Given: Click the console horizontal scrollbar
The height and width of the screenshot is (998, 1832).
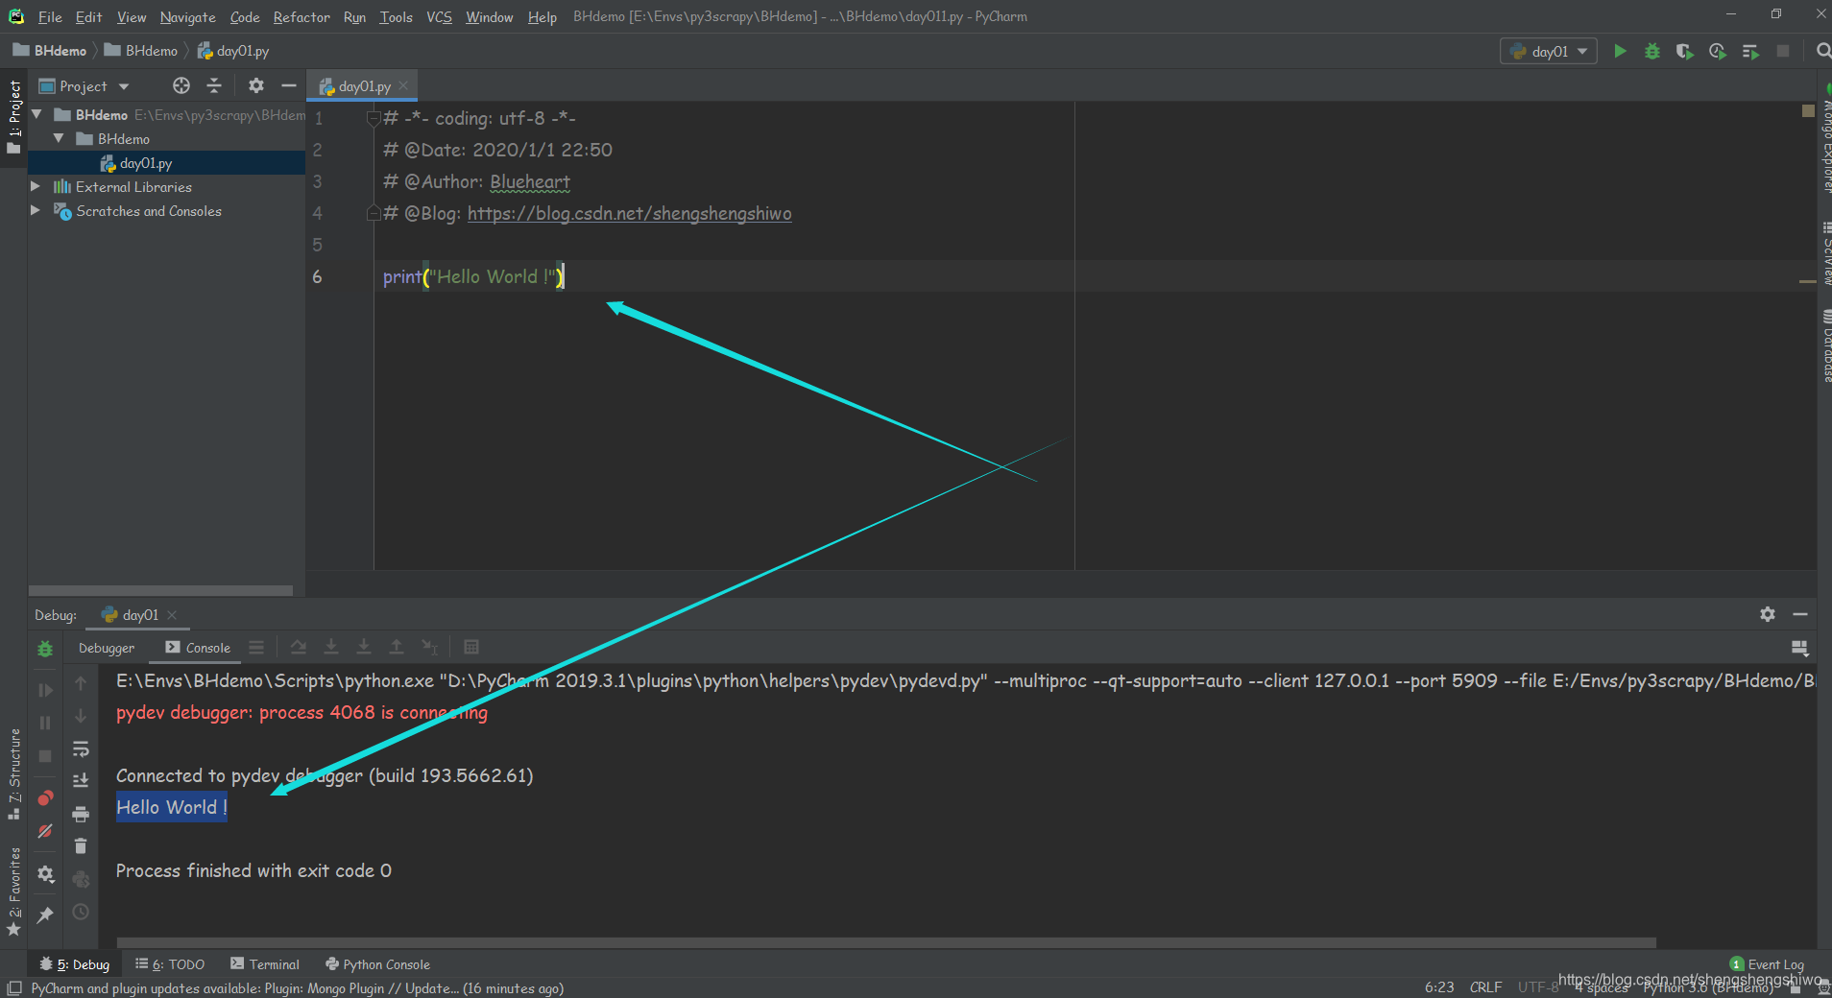Looking at the screenshot, I should (886, 942).
